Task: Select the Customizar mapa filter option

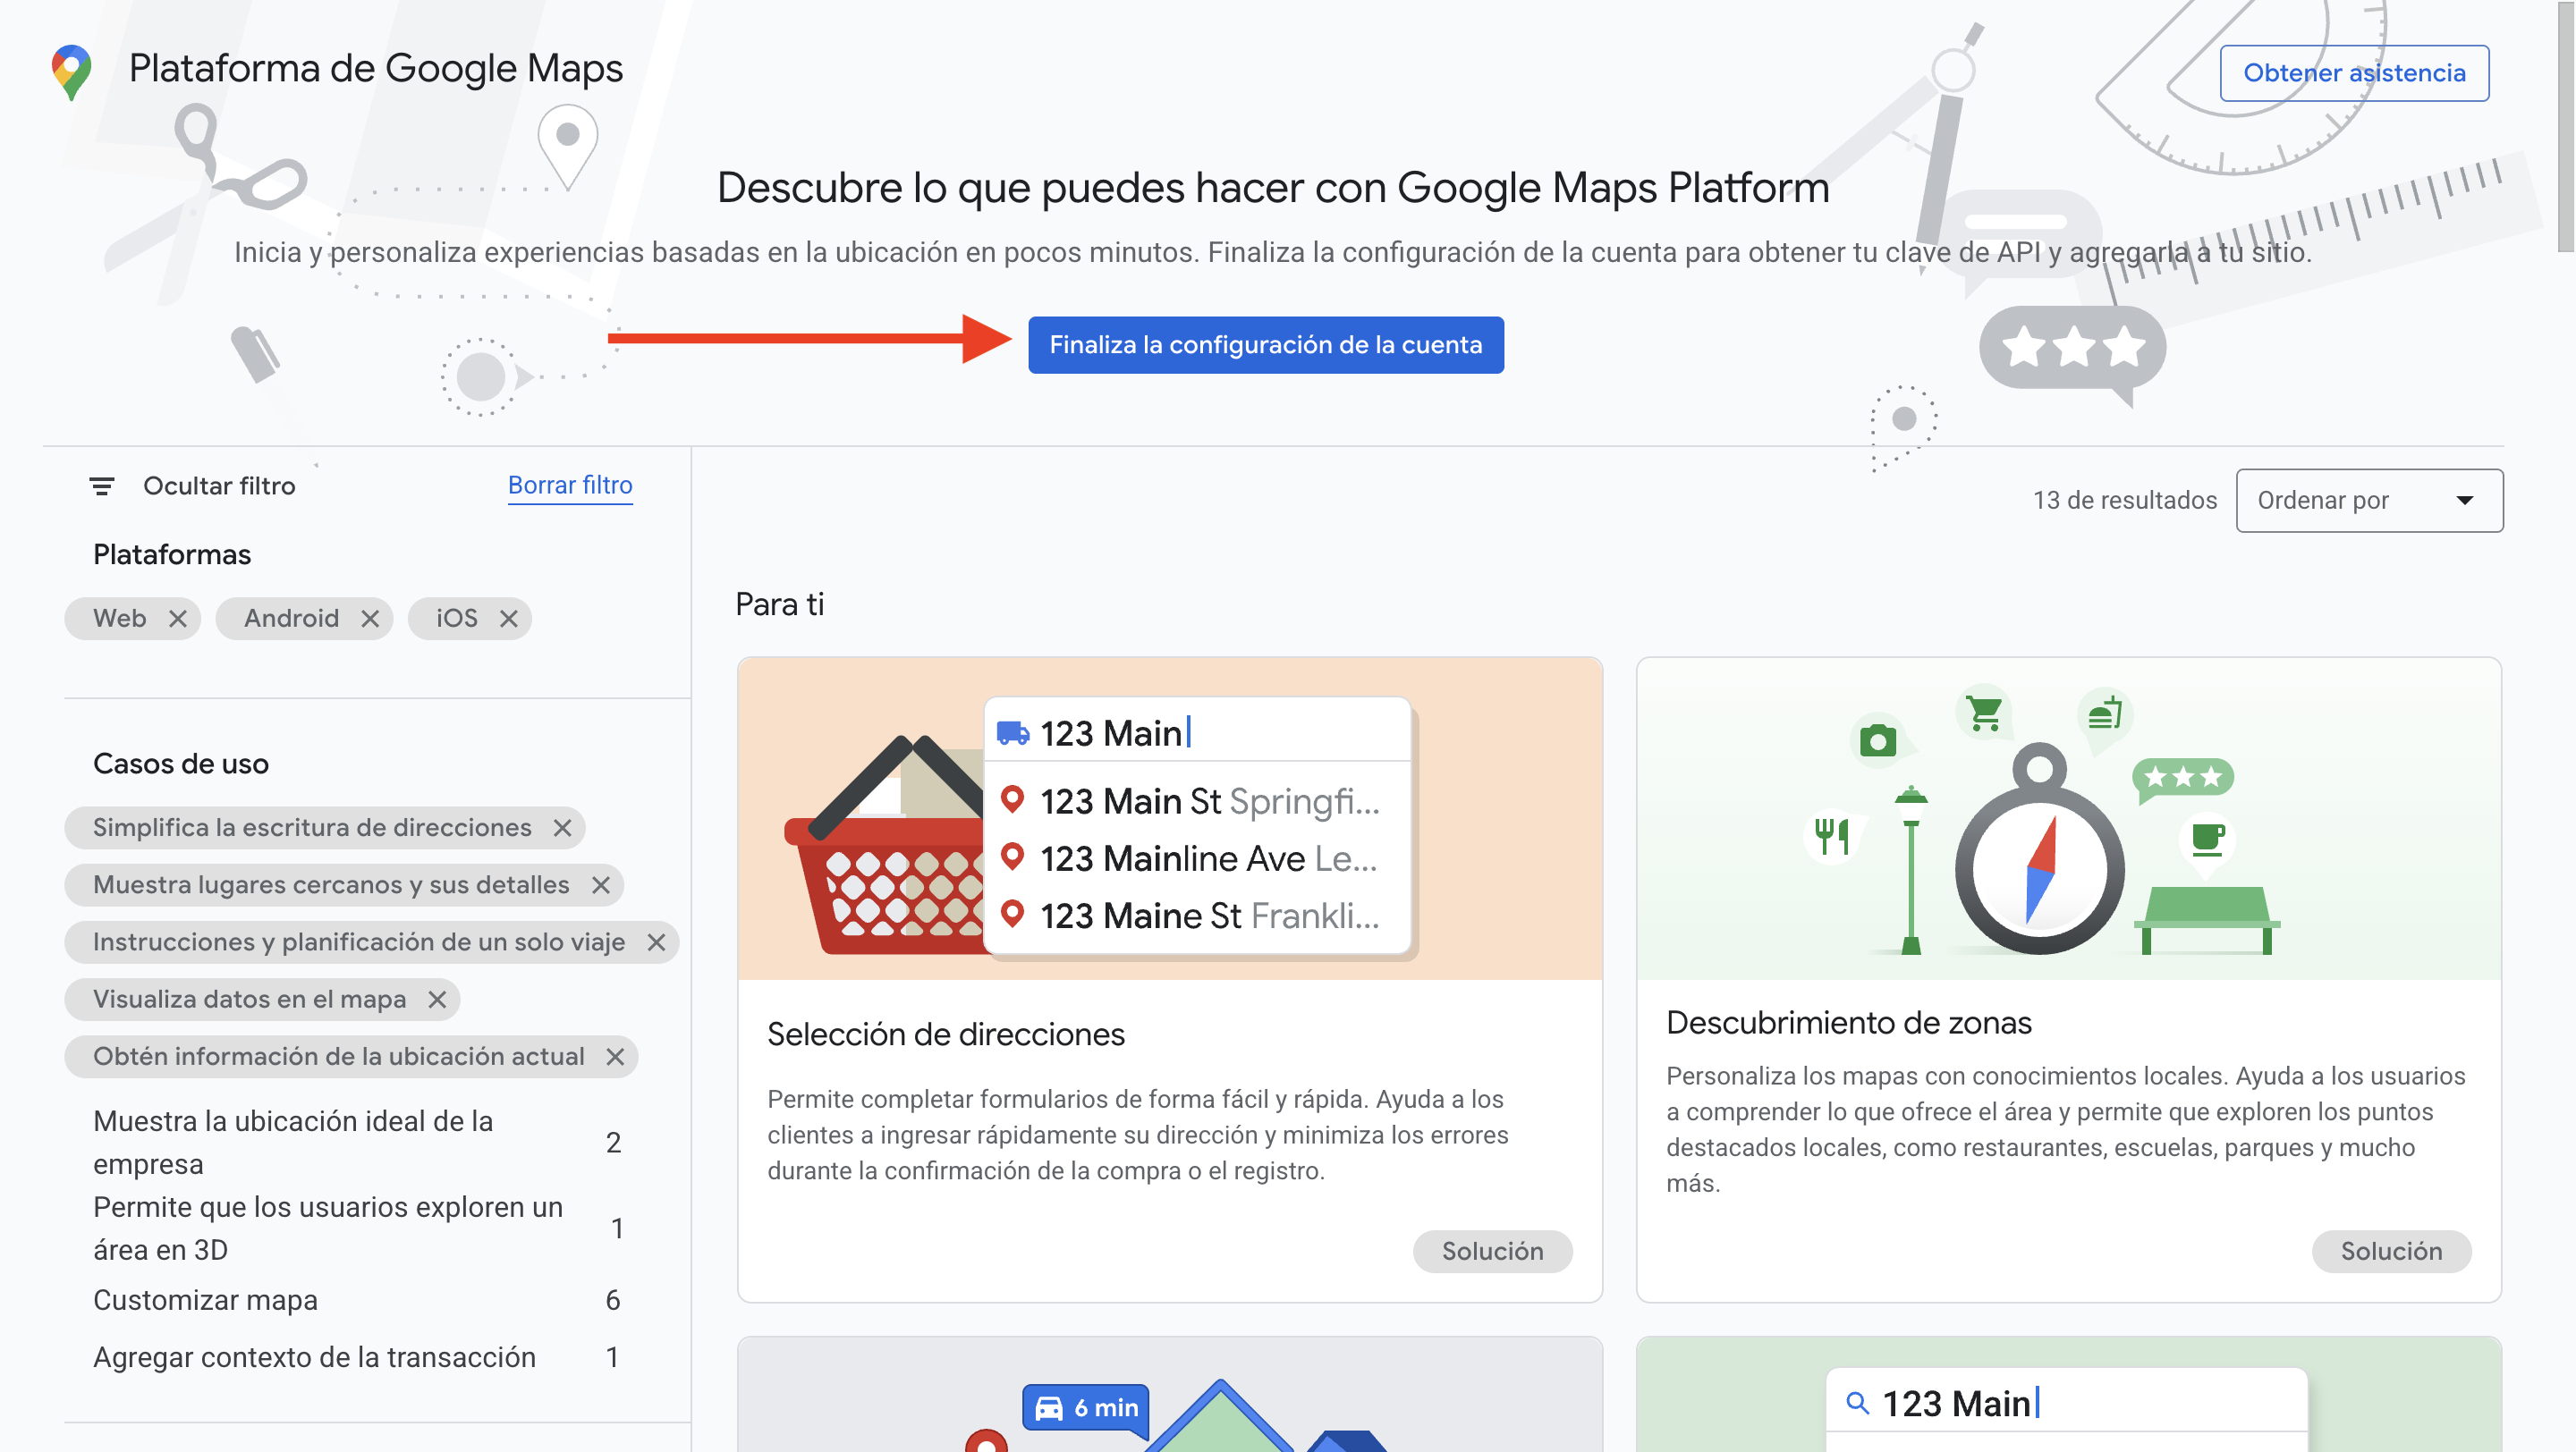Action: pyautogui.click(x=357, y=1300)
